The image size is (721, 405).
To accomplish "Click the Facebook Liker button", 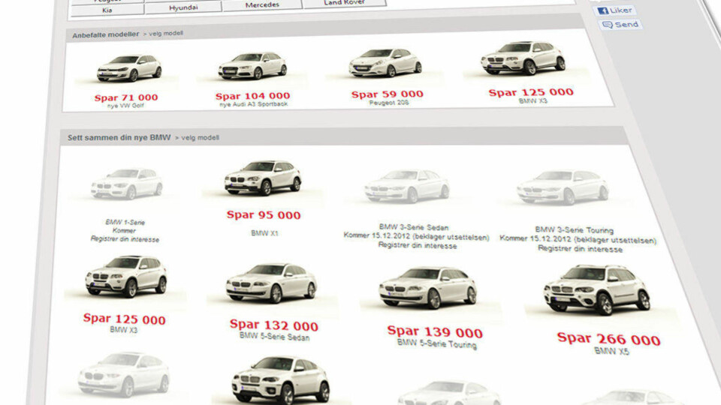I will 615,10.
